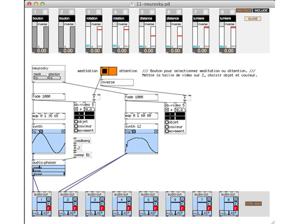
Task: Toggle the X checkbox in left bb-video 5
Action: point(76,109)
